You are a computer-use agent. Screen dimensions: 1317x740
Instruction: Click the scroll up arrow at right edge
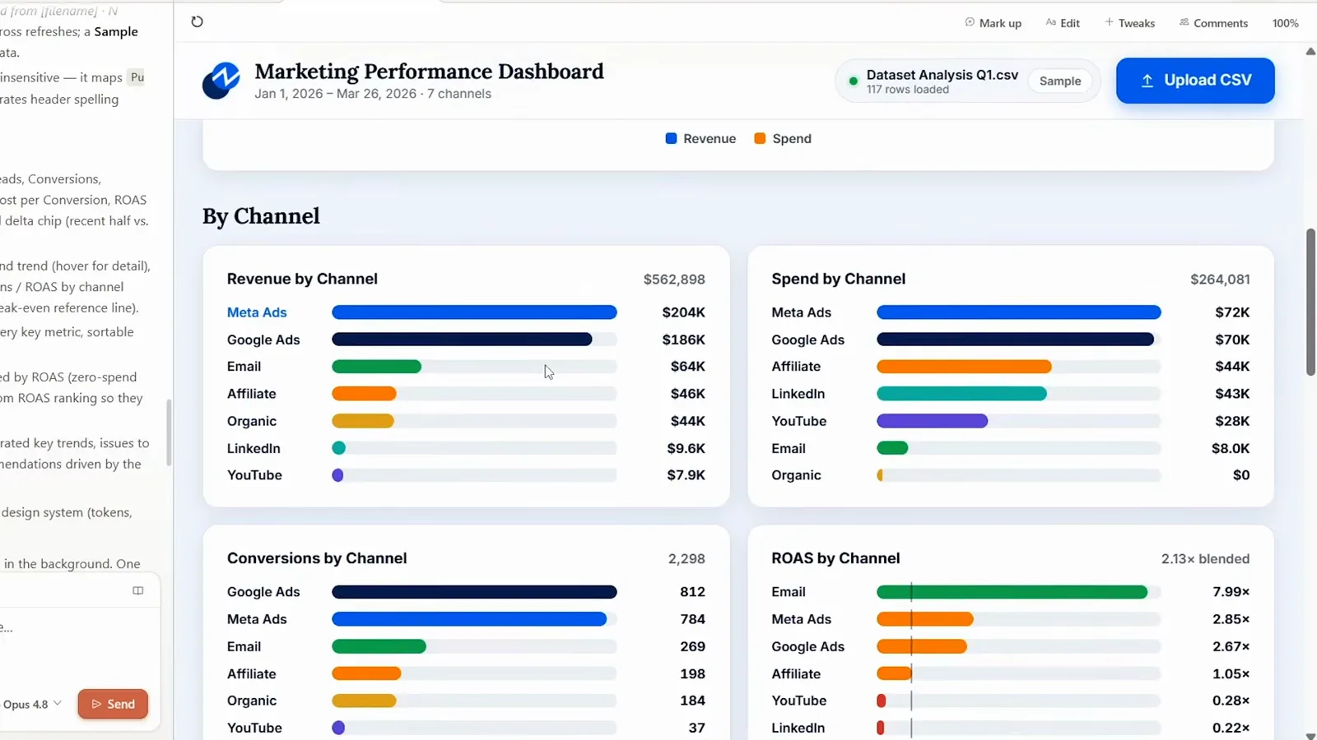point(1310,52)
